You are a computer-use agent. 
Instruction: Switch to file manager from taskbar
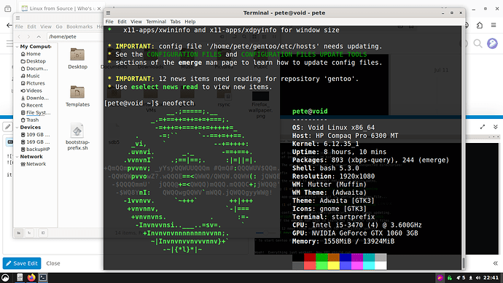(20, 278)
